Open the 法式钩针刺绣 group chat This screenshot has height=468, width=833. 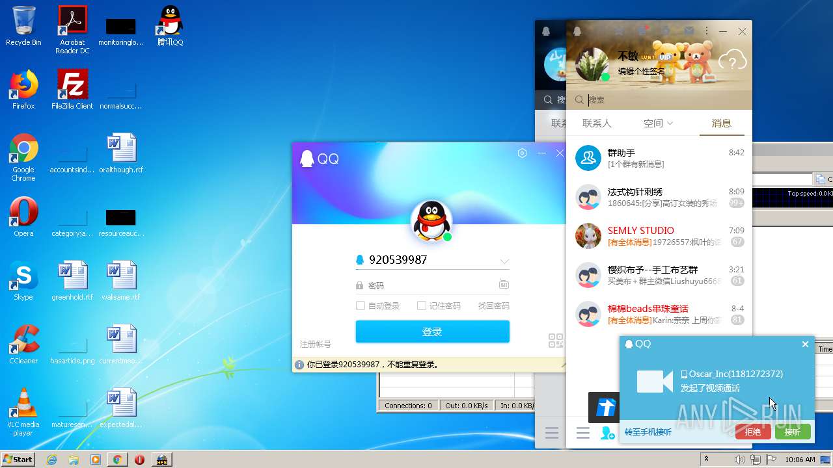click(659, 197)
